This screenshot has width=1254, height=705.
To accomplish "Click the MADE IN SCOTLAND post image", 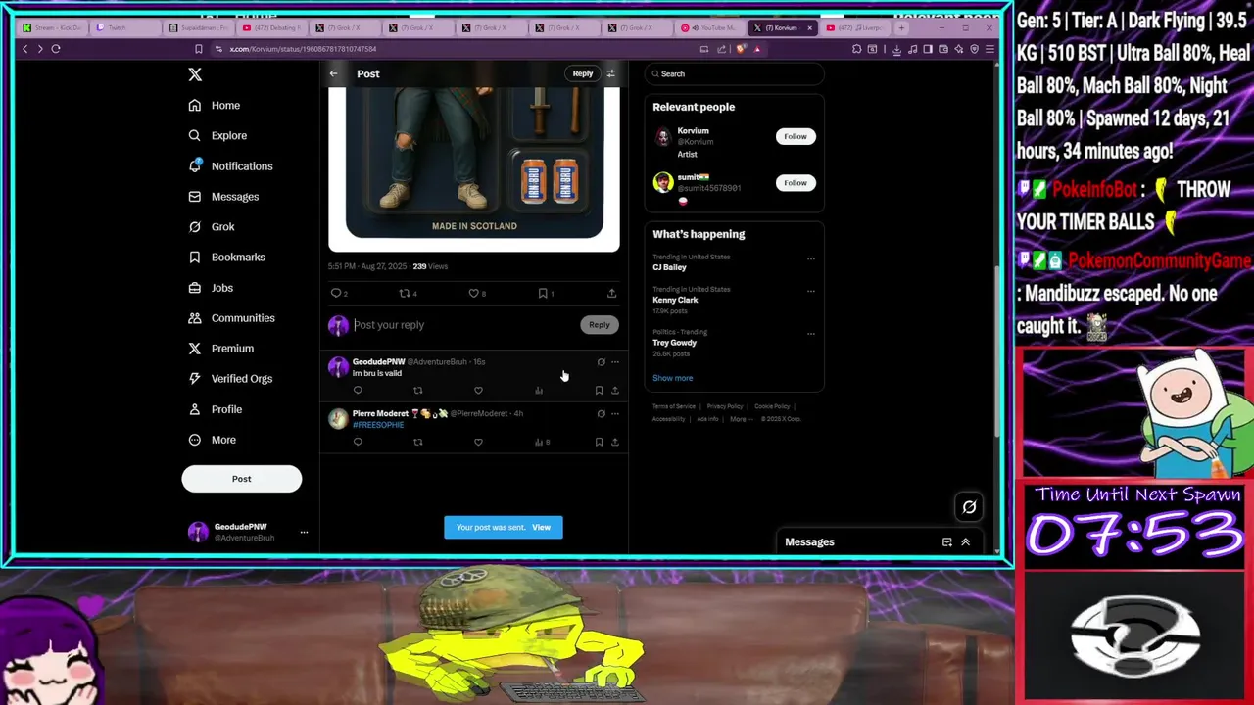I will (x=474, y=167).
